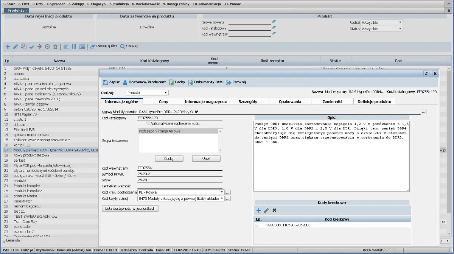This screenshot has height=254, width=454.
Task: Open Dostawca/Producent from dialog toolbar
Action: 125,82
